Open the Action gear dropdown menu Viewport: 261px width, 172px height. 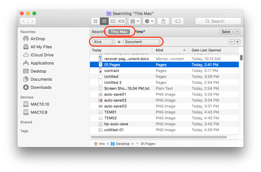(149, 21)
